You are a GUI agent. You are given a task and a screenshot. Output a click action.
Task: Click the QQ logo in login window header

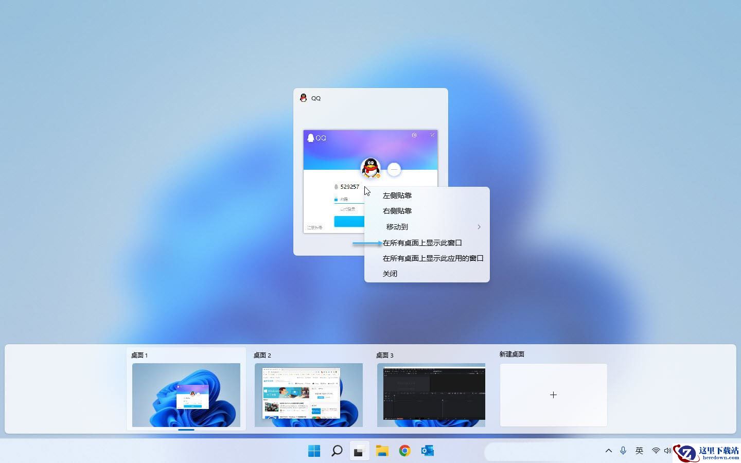[x=316, y=138]
